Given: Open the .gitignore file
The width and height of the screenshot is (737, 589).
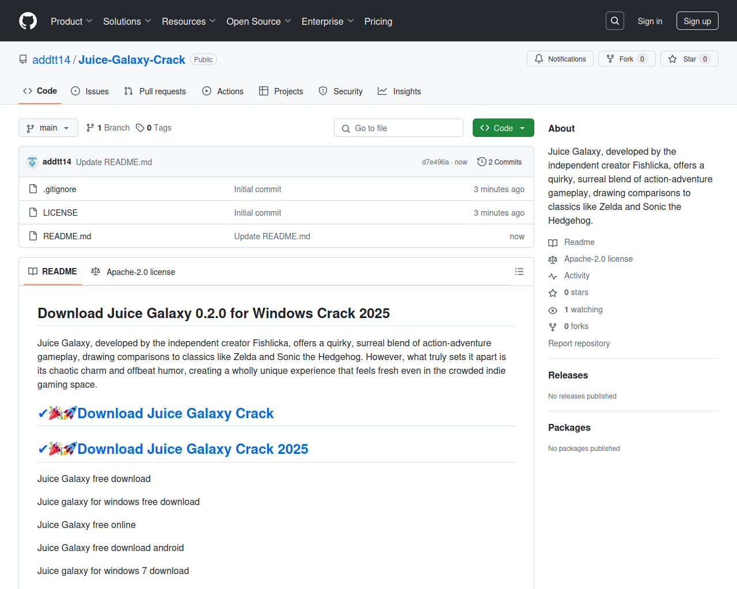Looking at the screenshot, I should tap(60, 189).
